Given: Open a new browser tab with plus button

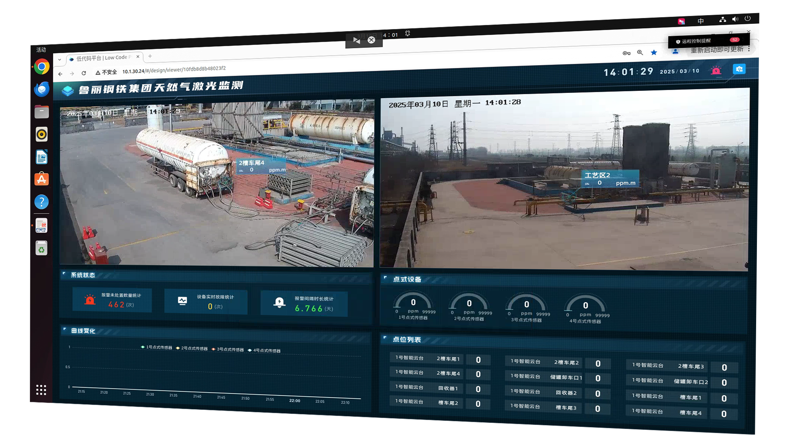Looking at the screenshot, I should [150, 56].
